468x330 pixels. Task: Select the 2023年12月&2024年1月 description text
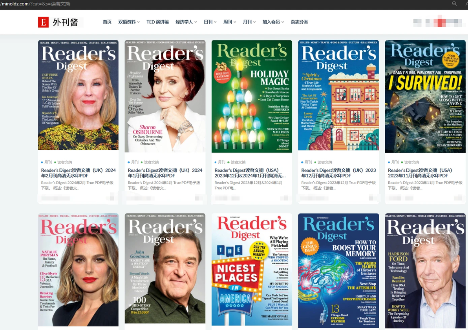click(248, 185)
